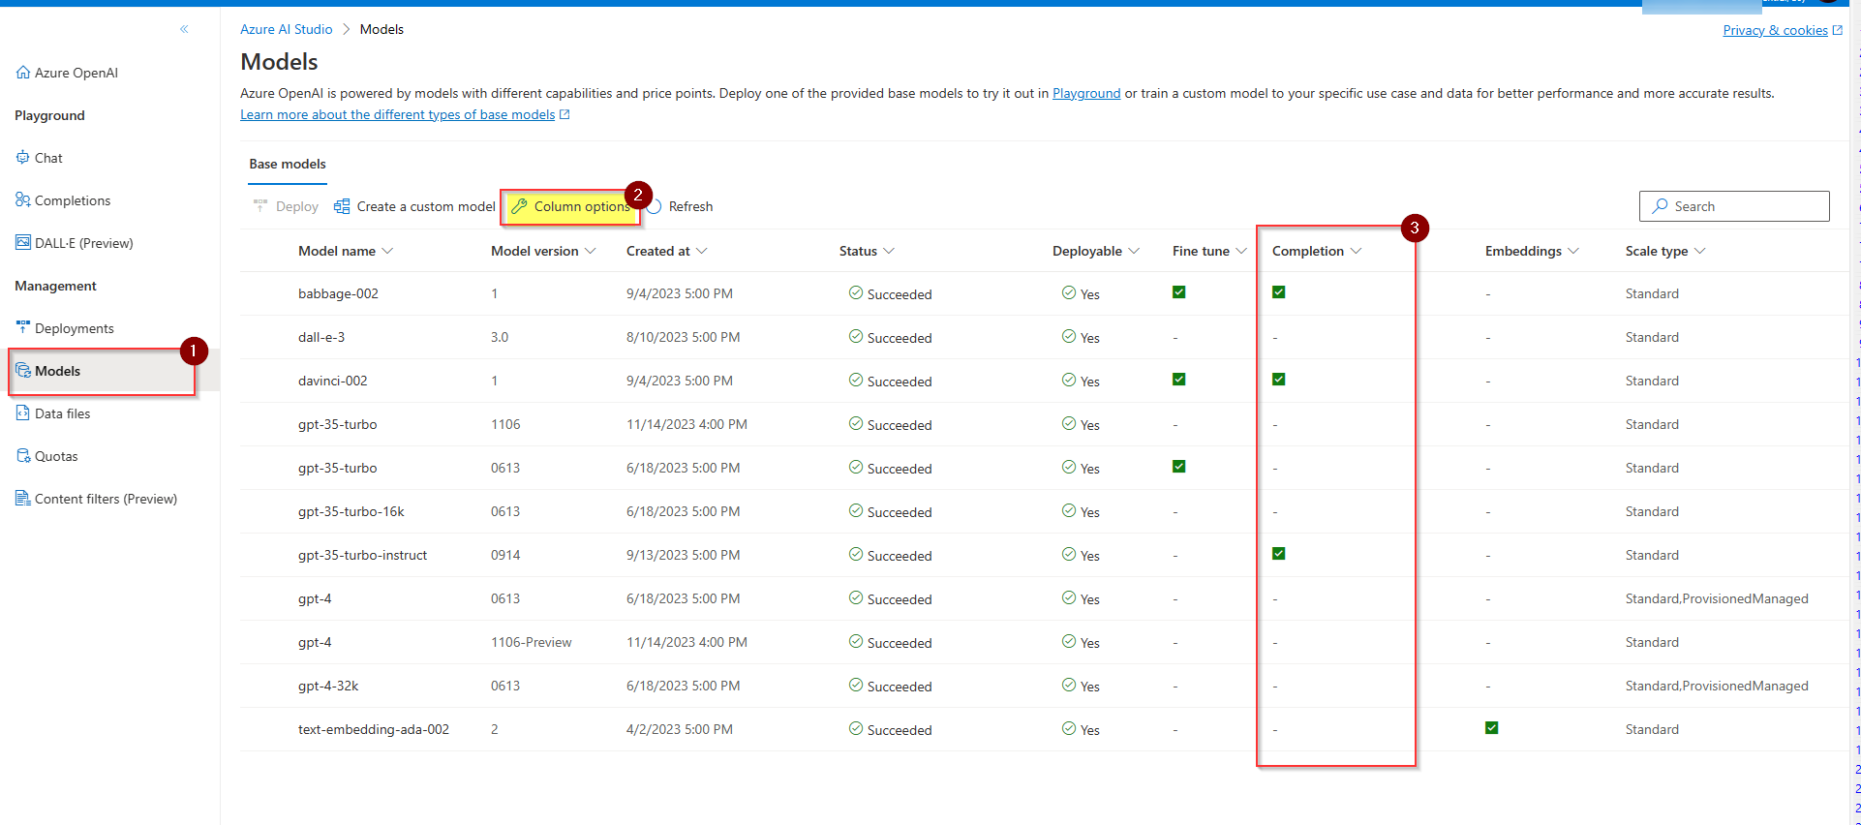Select the dall-e-3 model row
Image resolution: width=1861 pixels, height=825 pixels.
(x=1044, y=337)
